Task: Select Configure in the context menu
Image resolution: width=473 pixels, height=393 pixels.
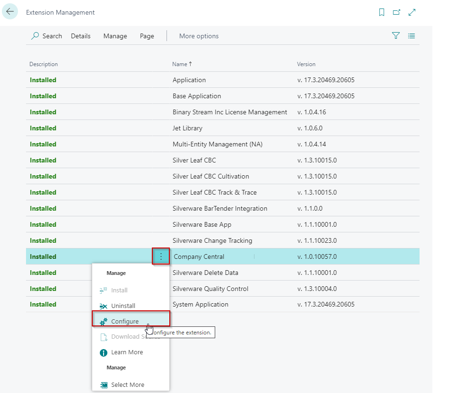Action: (x=125, y=322)
